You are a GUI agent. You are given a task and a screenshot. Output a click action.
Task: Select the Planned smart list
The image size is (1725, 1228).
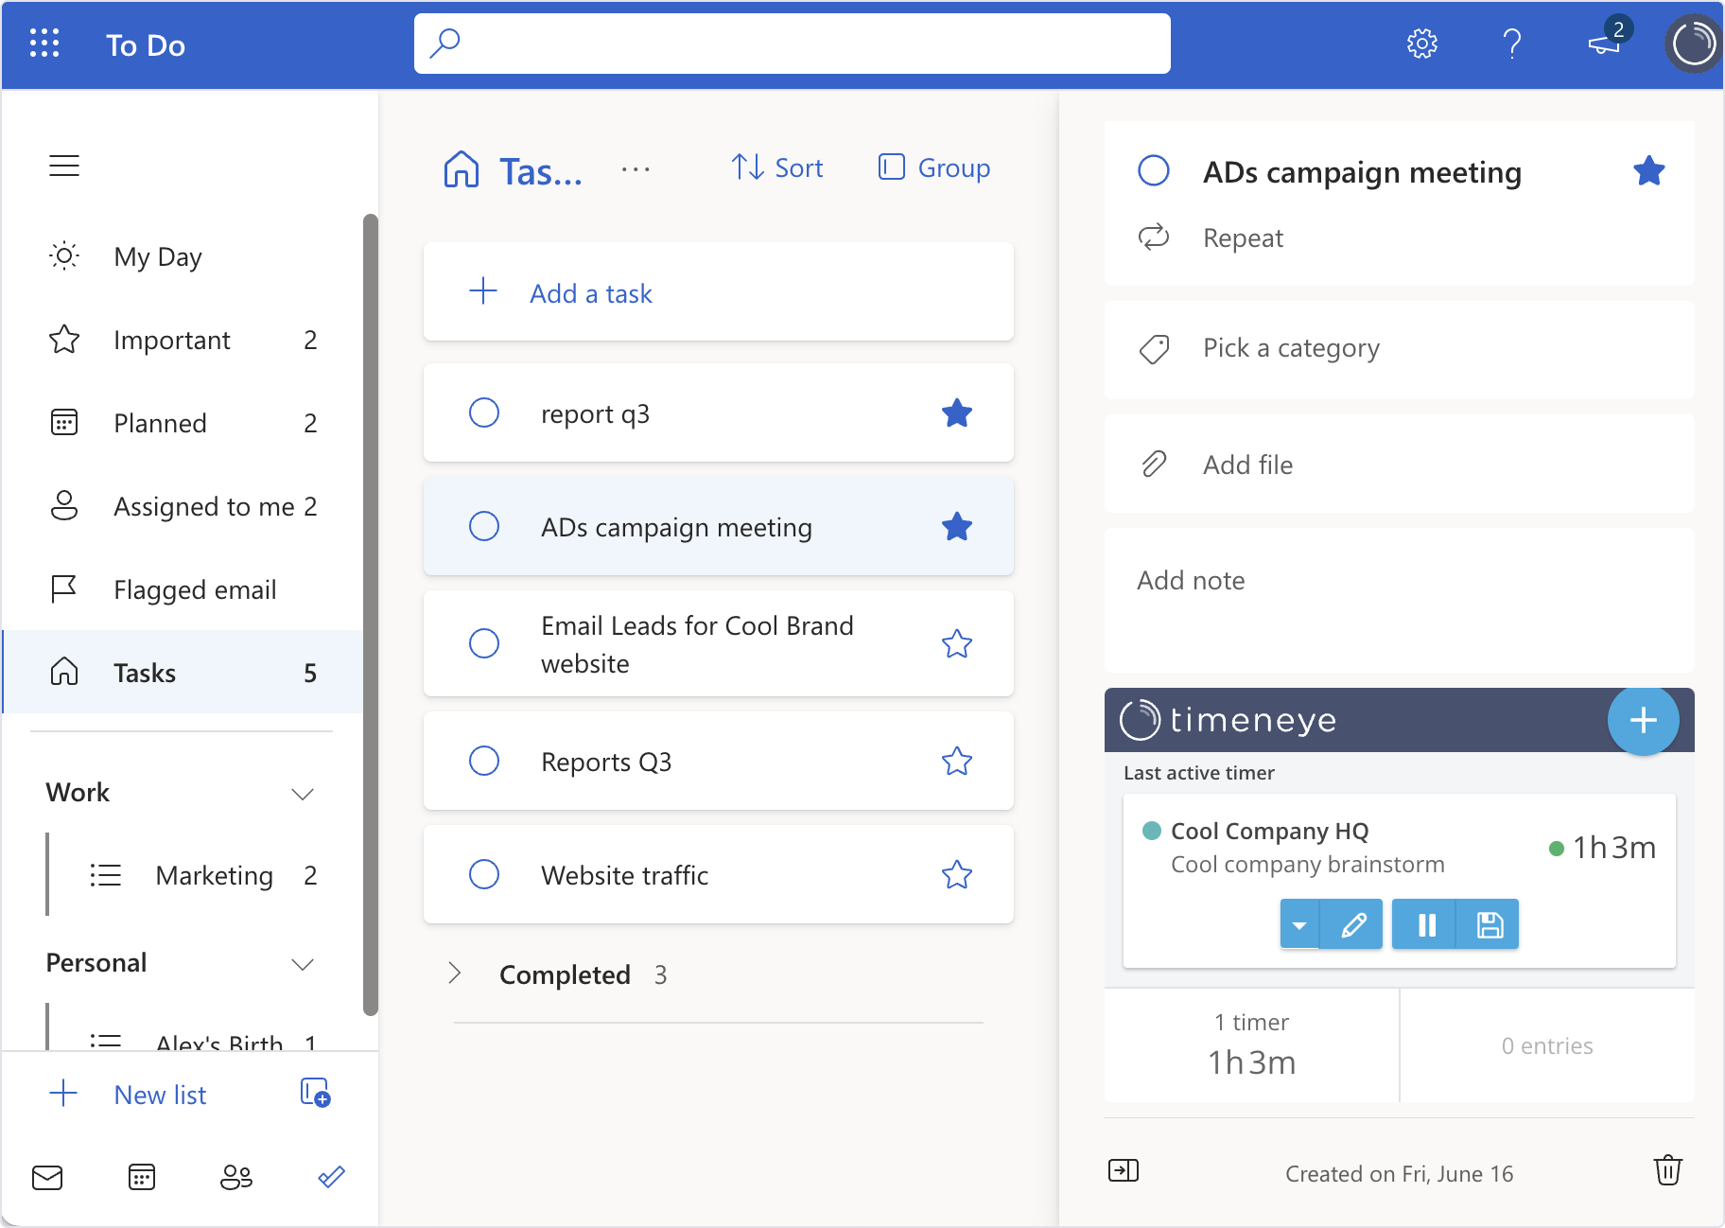coord(160,423)
